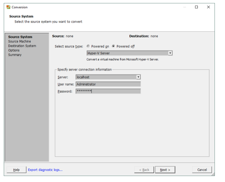Click the User name input field
The image size is (225, 182).
pyautogui.click(x=108, y=84)
